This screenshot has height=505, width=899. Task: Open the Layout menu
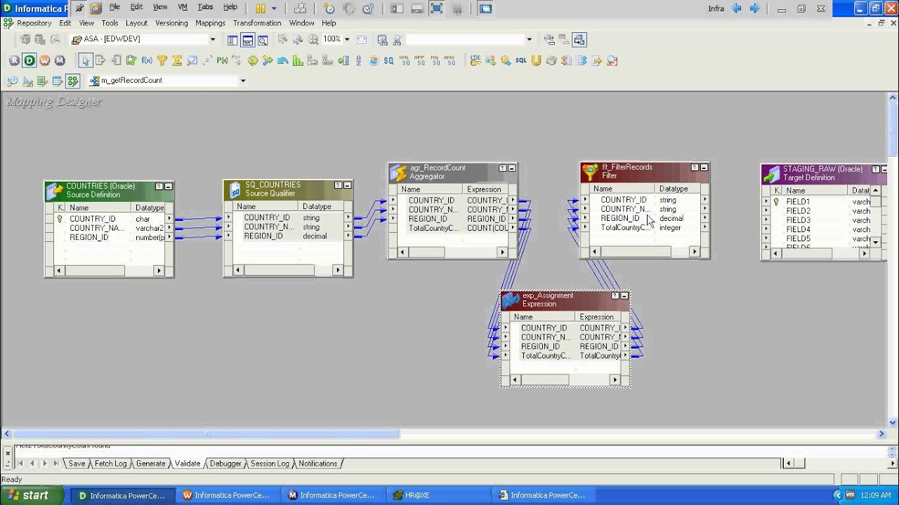[x=136, y=23]
